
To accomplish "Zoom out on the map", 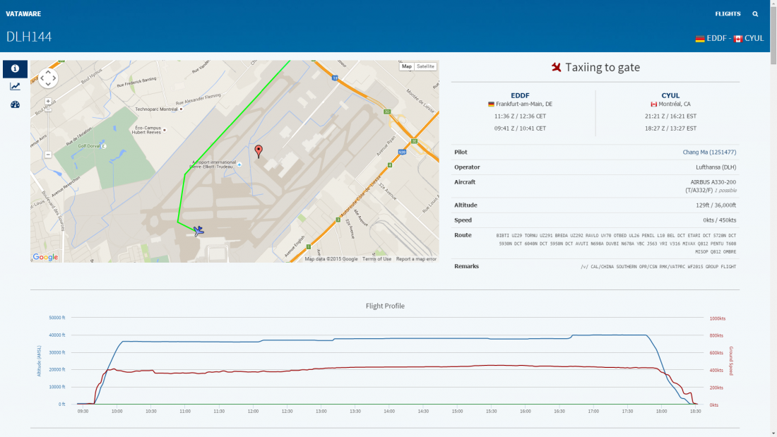I will [x=48, y=155].
